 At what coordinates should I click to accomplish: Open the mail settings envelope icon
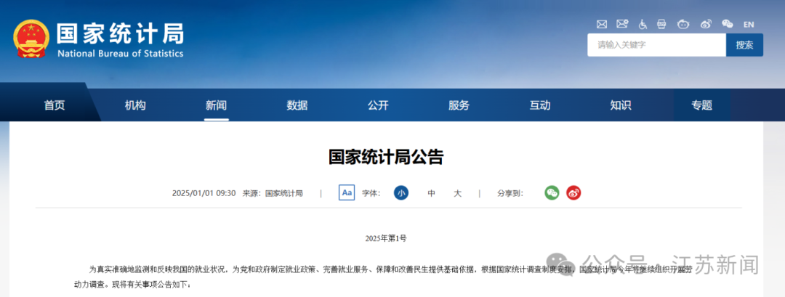pyautogui.click(x=621, y=24)
